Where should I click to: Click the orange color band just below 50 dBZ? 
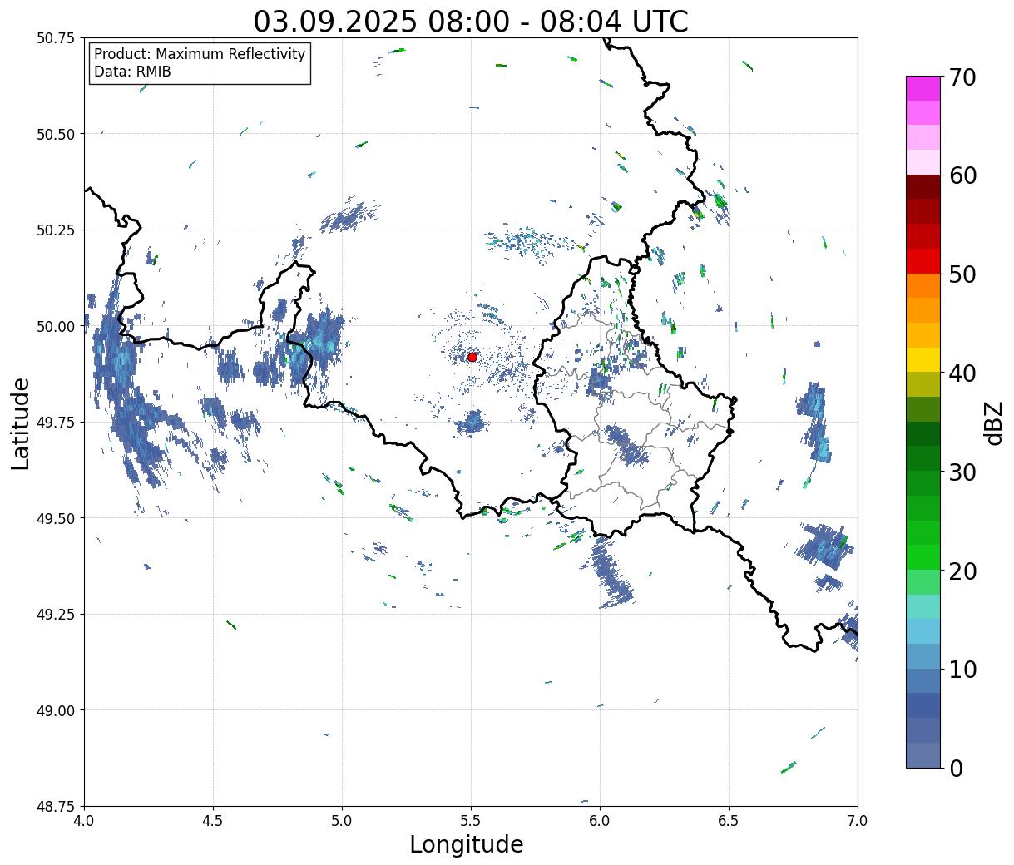coord(923,285)
